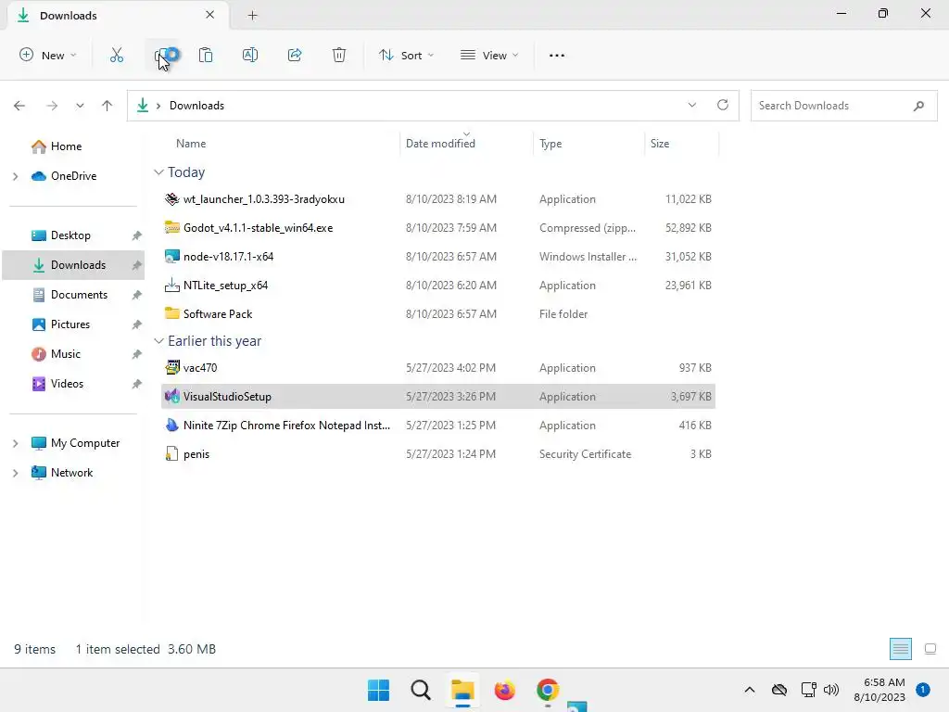Show hidden tray icons chevron
949x712 pixels.
click(749, 690)
